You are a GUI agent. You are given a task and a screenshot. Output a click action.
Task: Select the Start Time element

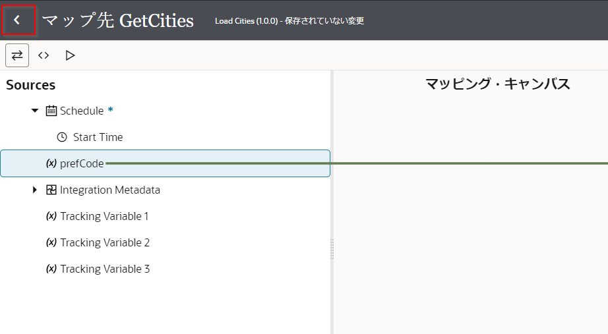(x=98, y=137)
